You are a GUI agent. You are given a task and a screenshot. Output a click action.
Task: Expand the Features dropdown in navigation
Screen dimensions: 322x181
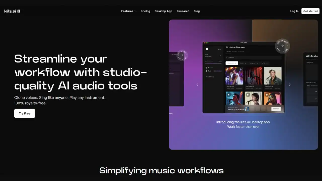[128, 11]
